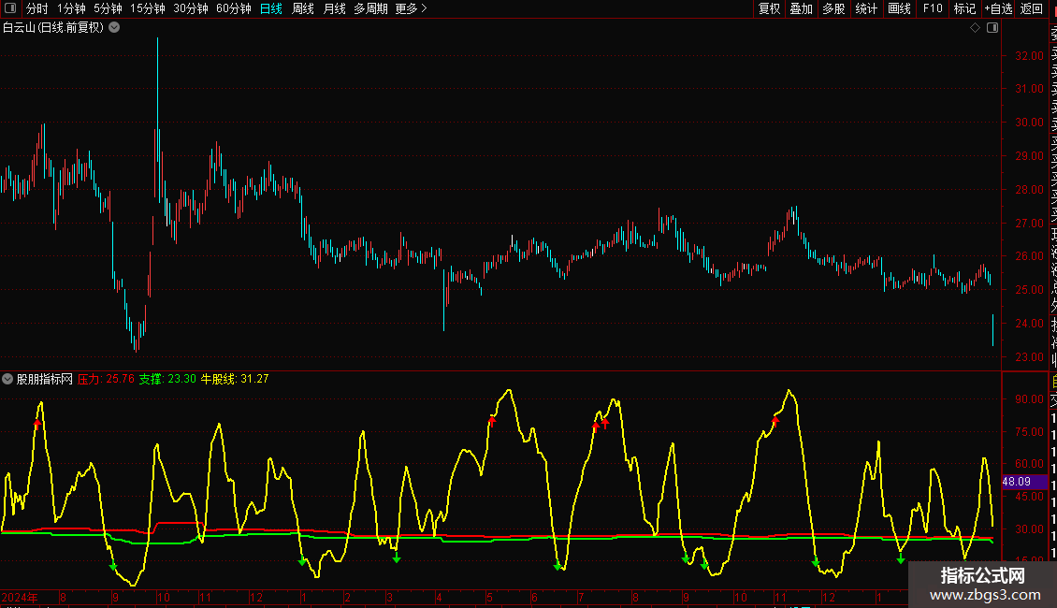Viewport: 1057px width, 608px height.
Task: Open the dropdown arrow next to 白云山 title
Action: 115,28
